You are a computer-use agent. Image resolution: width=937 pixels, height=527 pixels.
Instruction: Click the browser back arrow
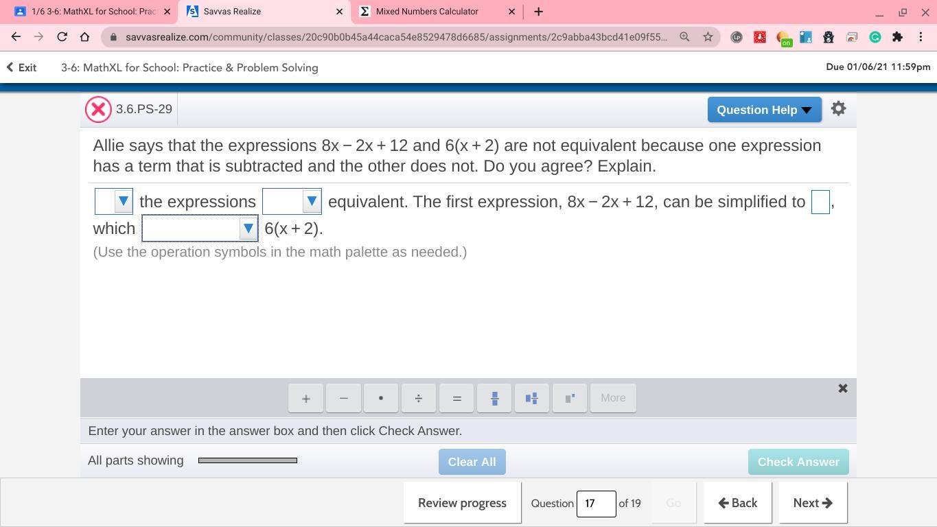click(16, 36)
